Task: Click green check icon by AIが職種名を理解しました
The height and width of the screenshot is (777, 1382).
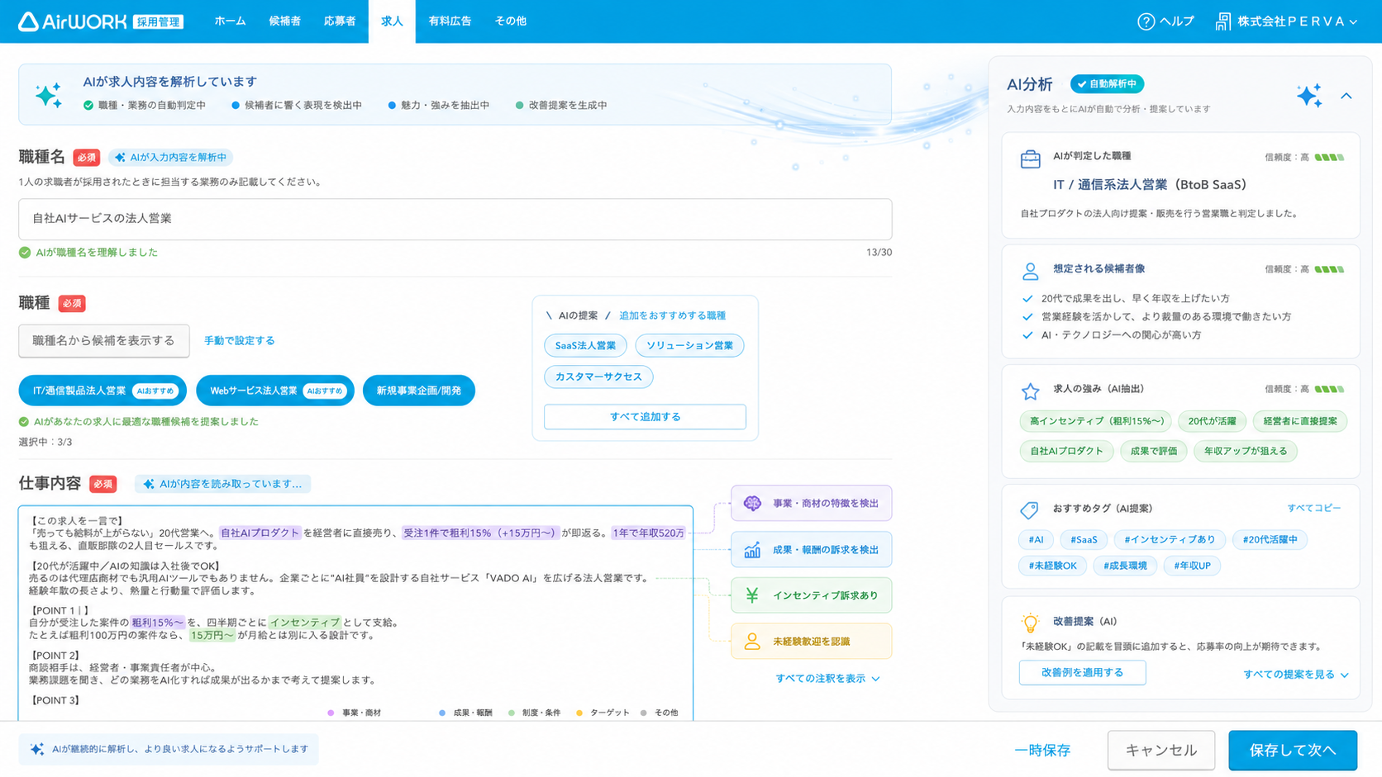Action: click(25, 253)
